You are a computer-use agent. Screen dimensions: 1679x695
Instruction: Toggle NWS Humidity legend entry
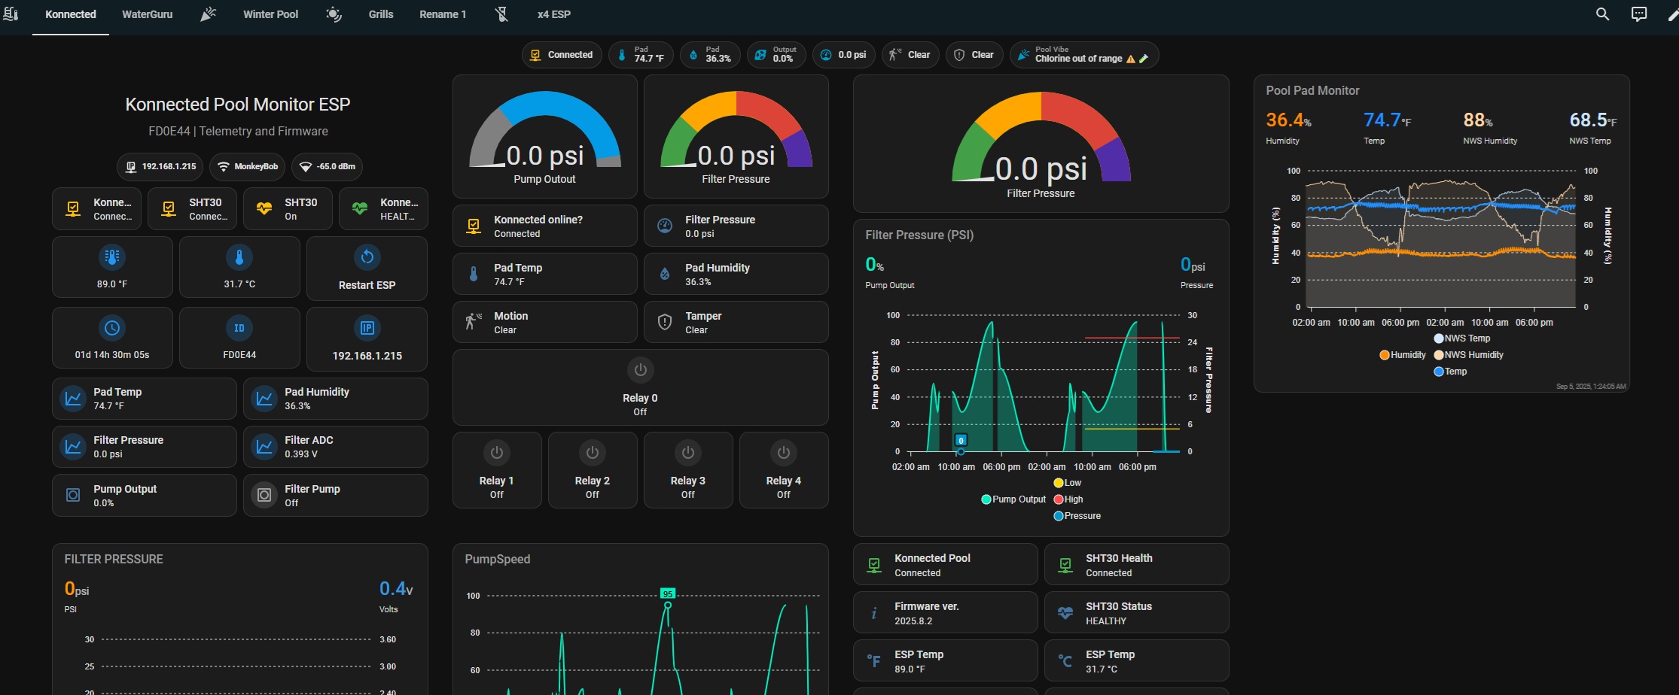point(1468,355)
